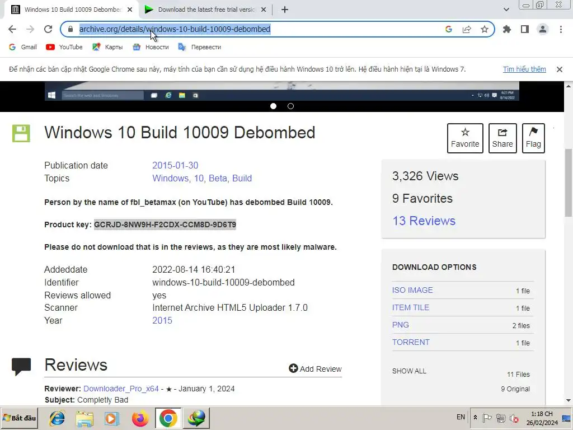
Task: Open the Beta topic link
Action: (218, 178)
